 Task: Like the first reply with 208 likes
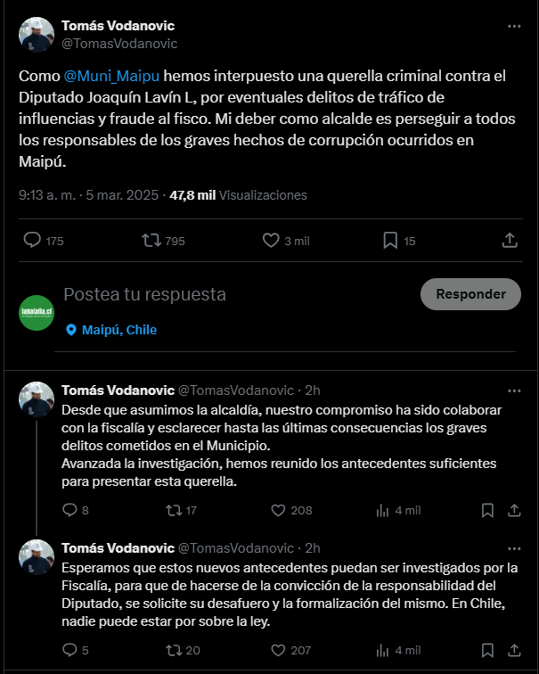[x=277, y=511]
